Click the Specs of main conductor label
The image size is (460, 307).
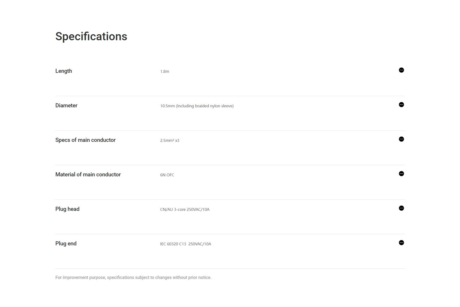tap(85, 140)
